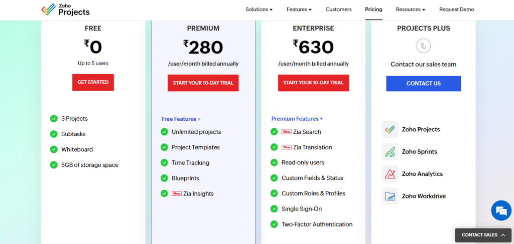Click the checkmark next to Unlimited projects

(x=164, y=132)
